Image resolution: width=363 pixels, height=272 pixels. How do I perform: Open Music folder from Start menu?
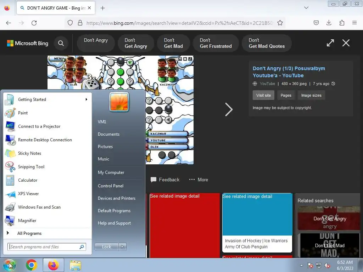[x=103, y=159]
